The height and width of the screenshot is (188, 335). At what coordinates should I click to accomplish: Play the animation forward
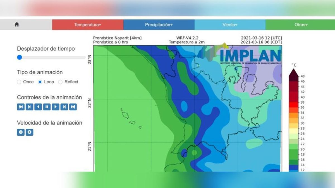click(x=55, y=107)
